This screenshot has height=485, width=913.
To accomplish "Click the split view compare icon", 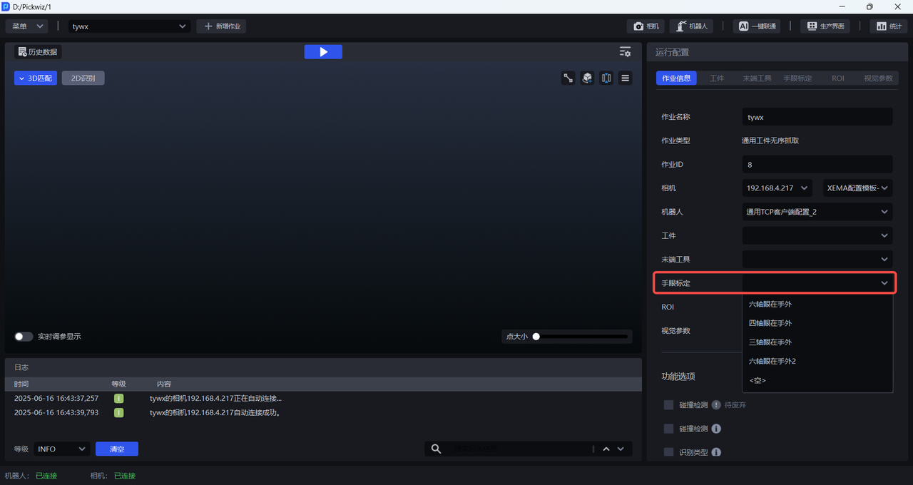I will (x=606, y=78).
